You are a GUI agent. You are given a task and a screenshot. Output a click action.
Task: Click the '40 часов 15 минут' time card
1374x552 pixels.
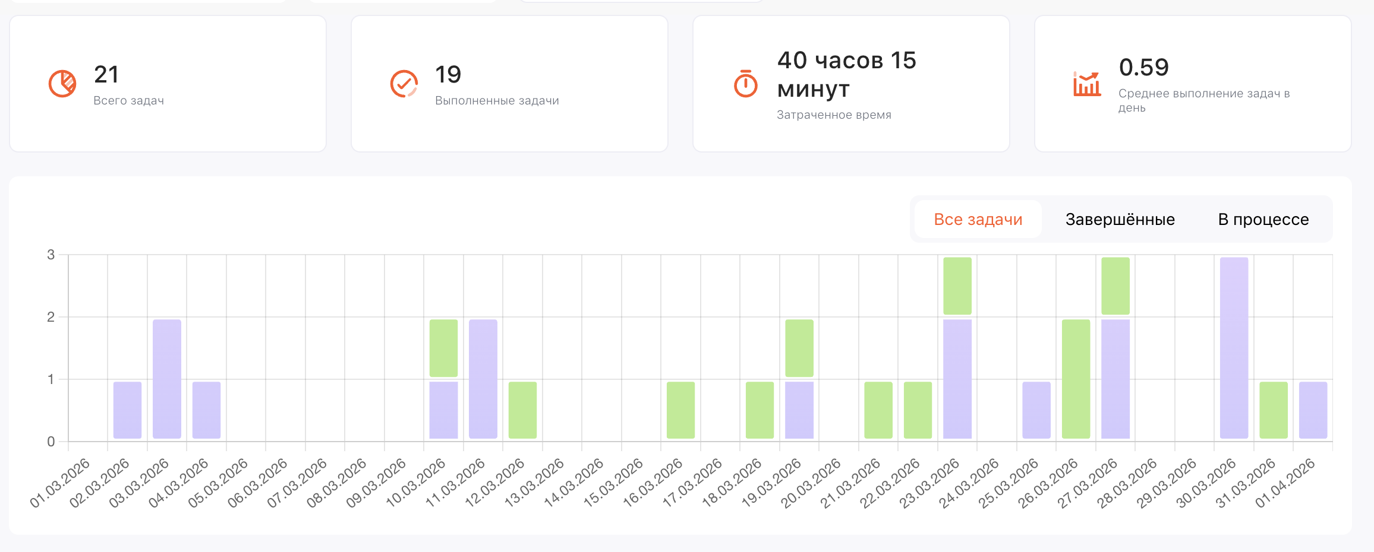click(851, 83)
